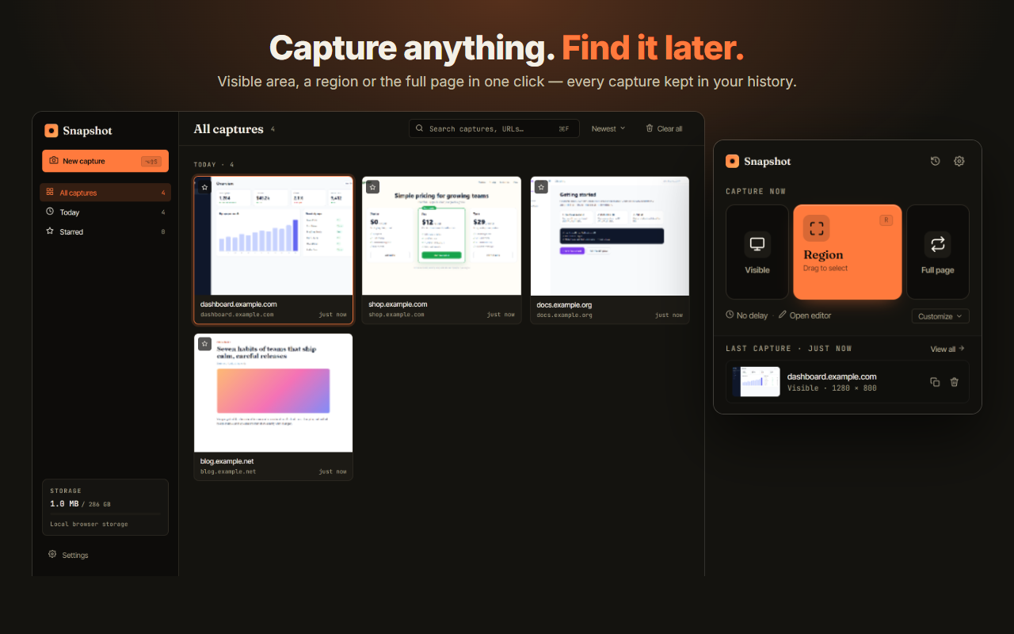The height and width of the screenshot is (634, 1014).
Task: Open capture history clock icon in popup
Action: tap(936, 161)
